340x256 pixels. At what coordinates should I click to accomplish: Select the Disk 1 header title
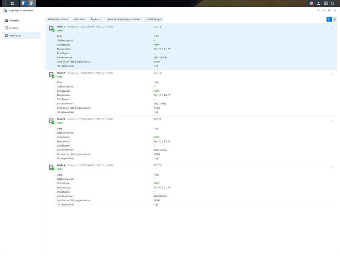61,27
